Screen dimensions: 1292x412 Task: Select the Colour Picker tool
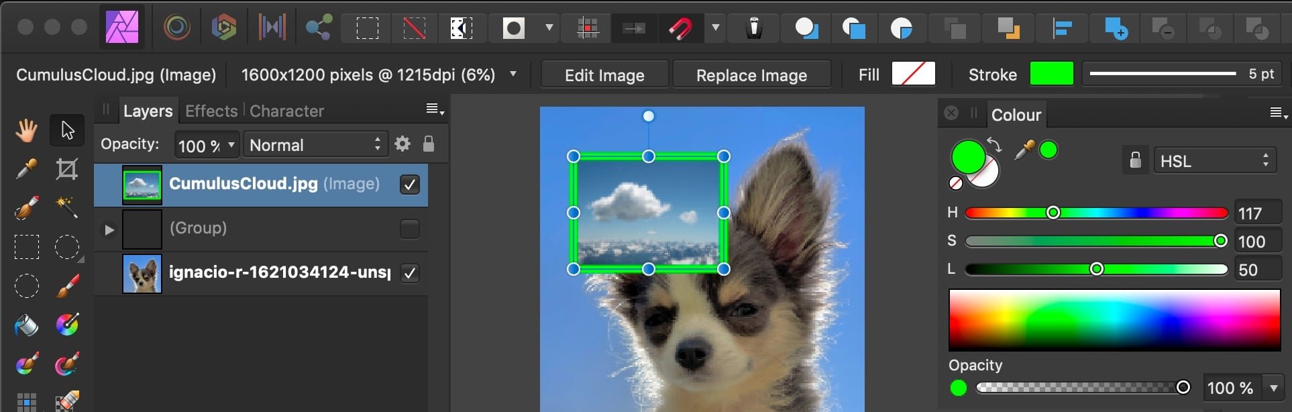coord(27,169)
